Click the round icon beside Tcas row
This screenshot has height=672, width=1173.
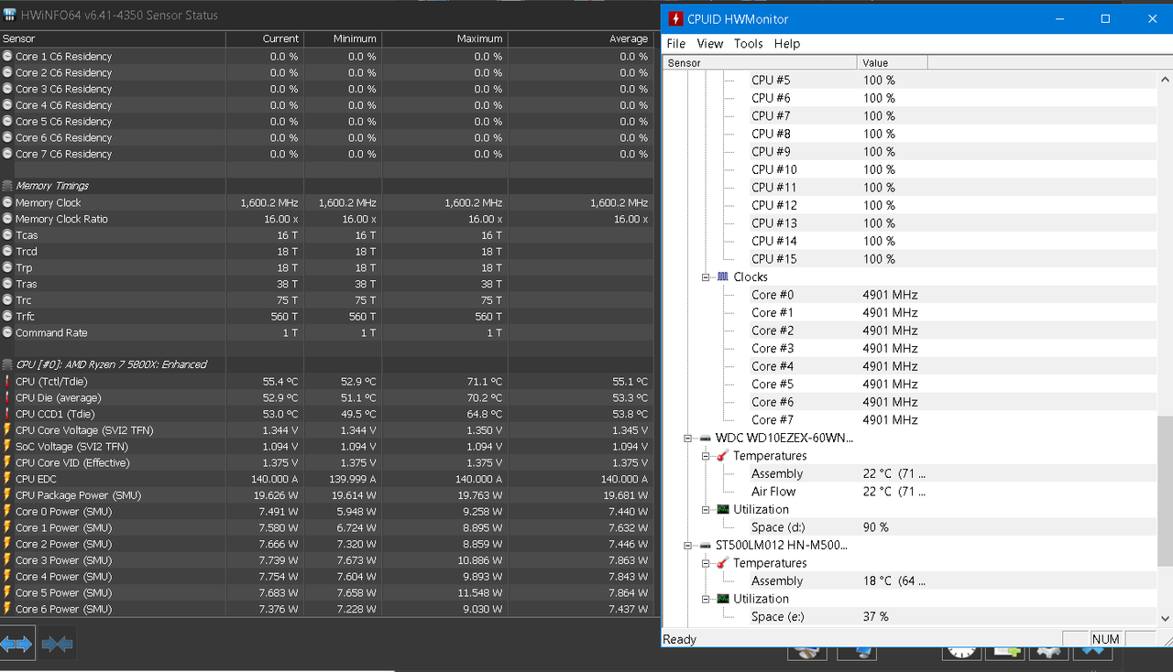(x=7, y=235)
